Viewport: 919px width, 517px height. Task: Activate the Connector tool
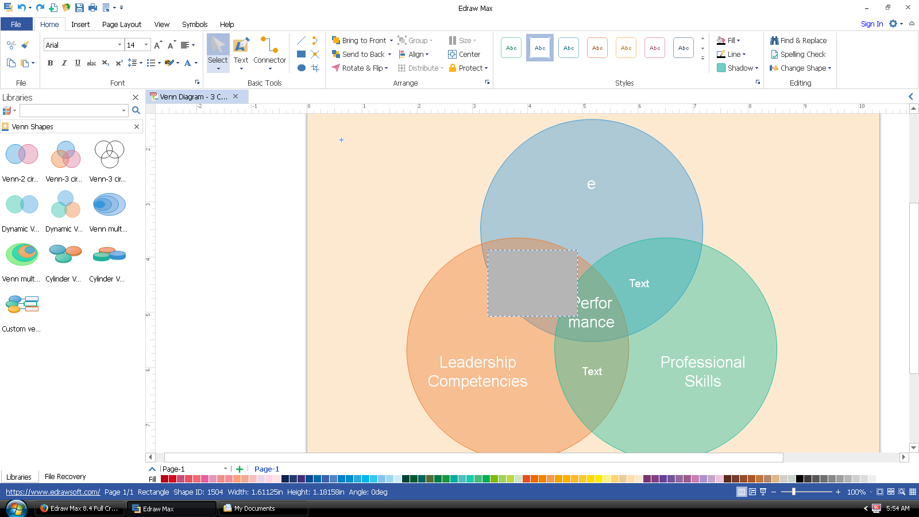pyautogui.click(x=269, y=51)
